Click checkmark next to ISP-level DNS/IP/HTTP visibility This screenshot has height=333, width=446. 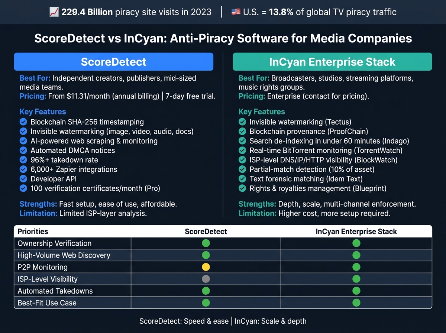coord(242,160)
